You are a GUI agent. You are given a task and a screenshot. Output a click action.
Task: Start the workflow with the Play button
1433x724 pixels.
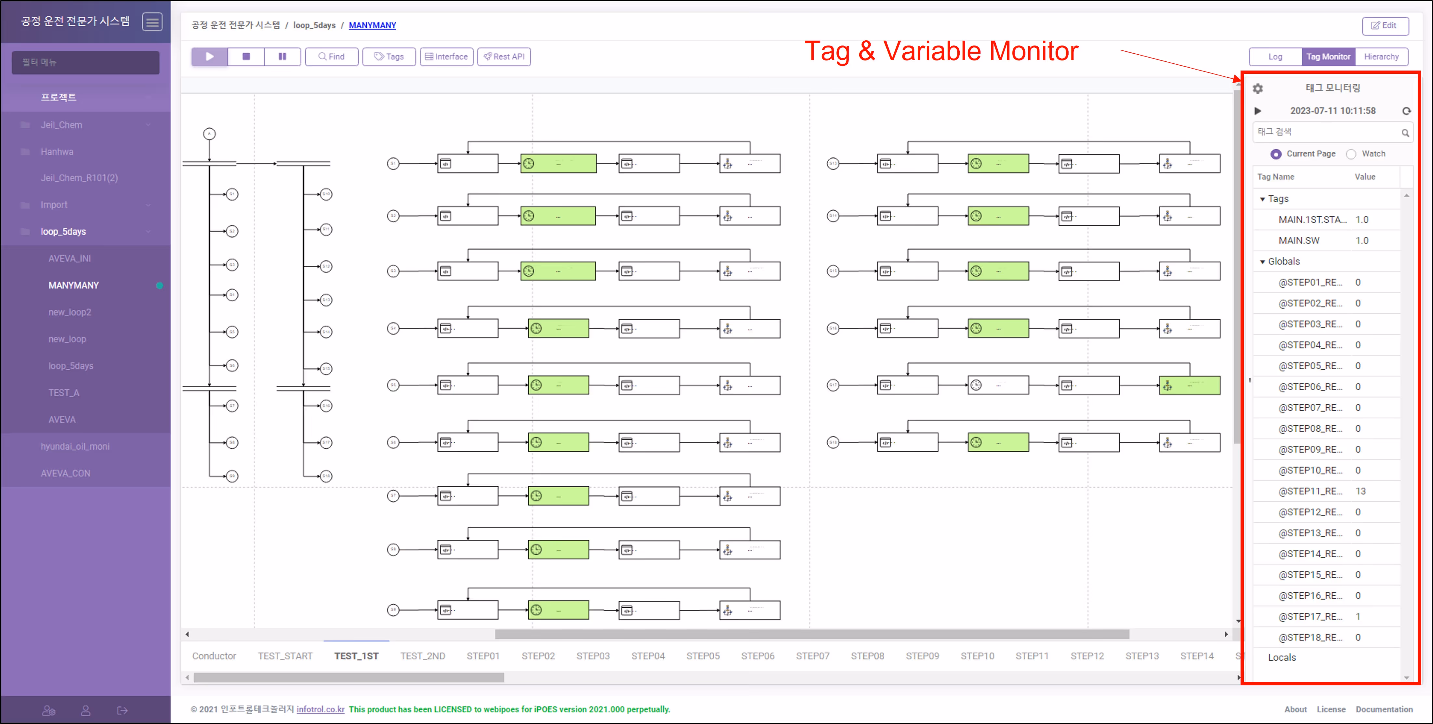[x=210, y=56]
